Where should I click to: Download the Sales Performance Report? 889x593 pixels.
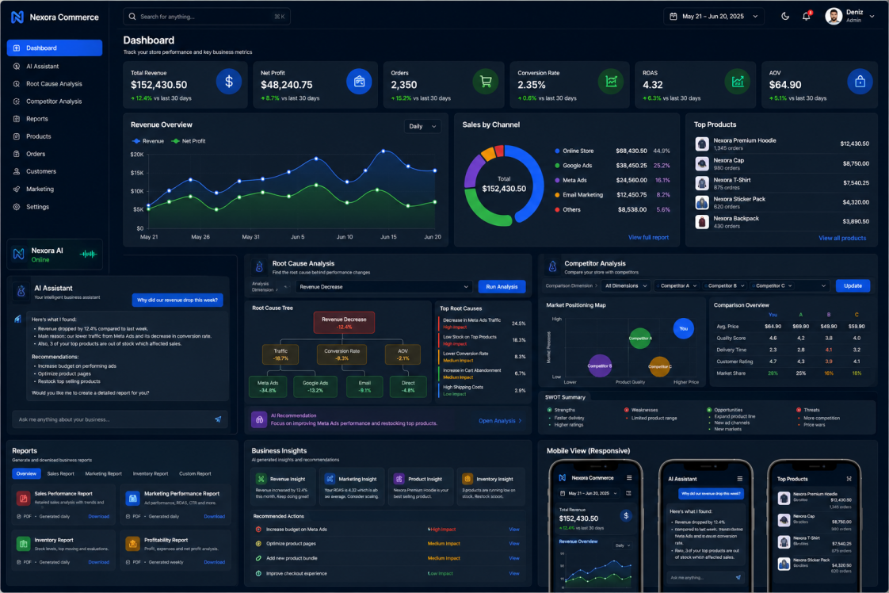pyautogui.click(x=99, y=516)
